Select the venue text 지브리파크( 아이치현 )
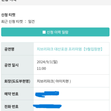 coord(54,81)
